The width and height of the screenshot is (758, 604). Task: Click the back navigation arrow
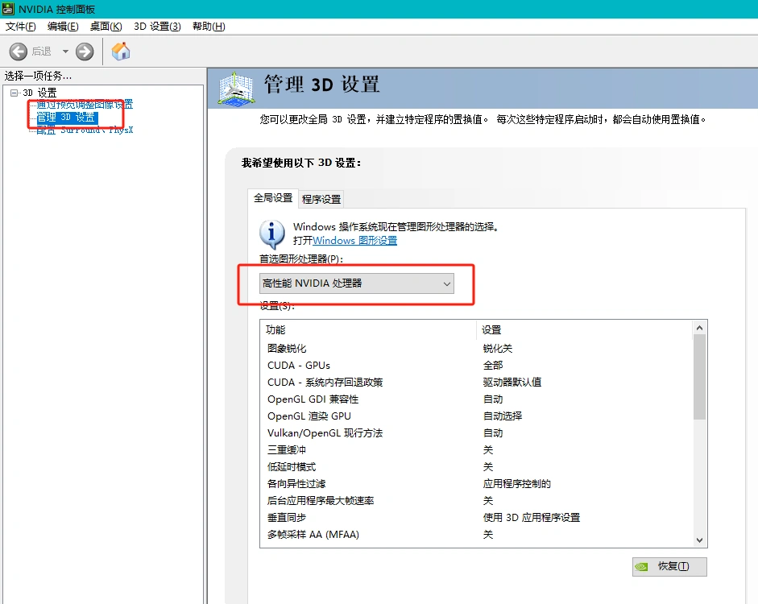click(18, 51)
